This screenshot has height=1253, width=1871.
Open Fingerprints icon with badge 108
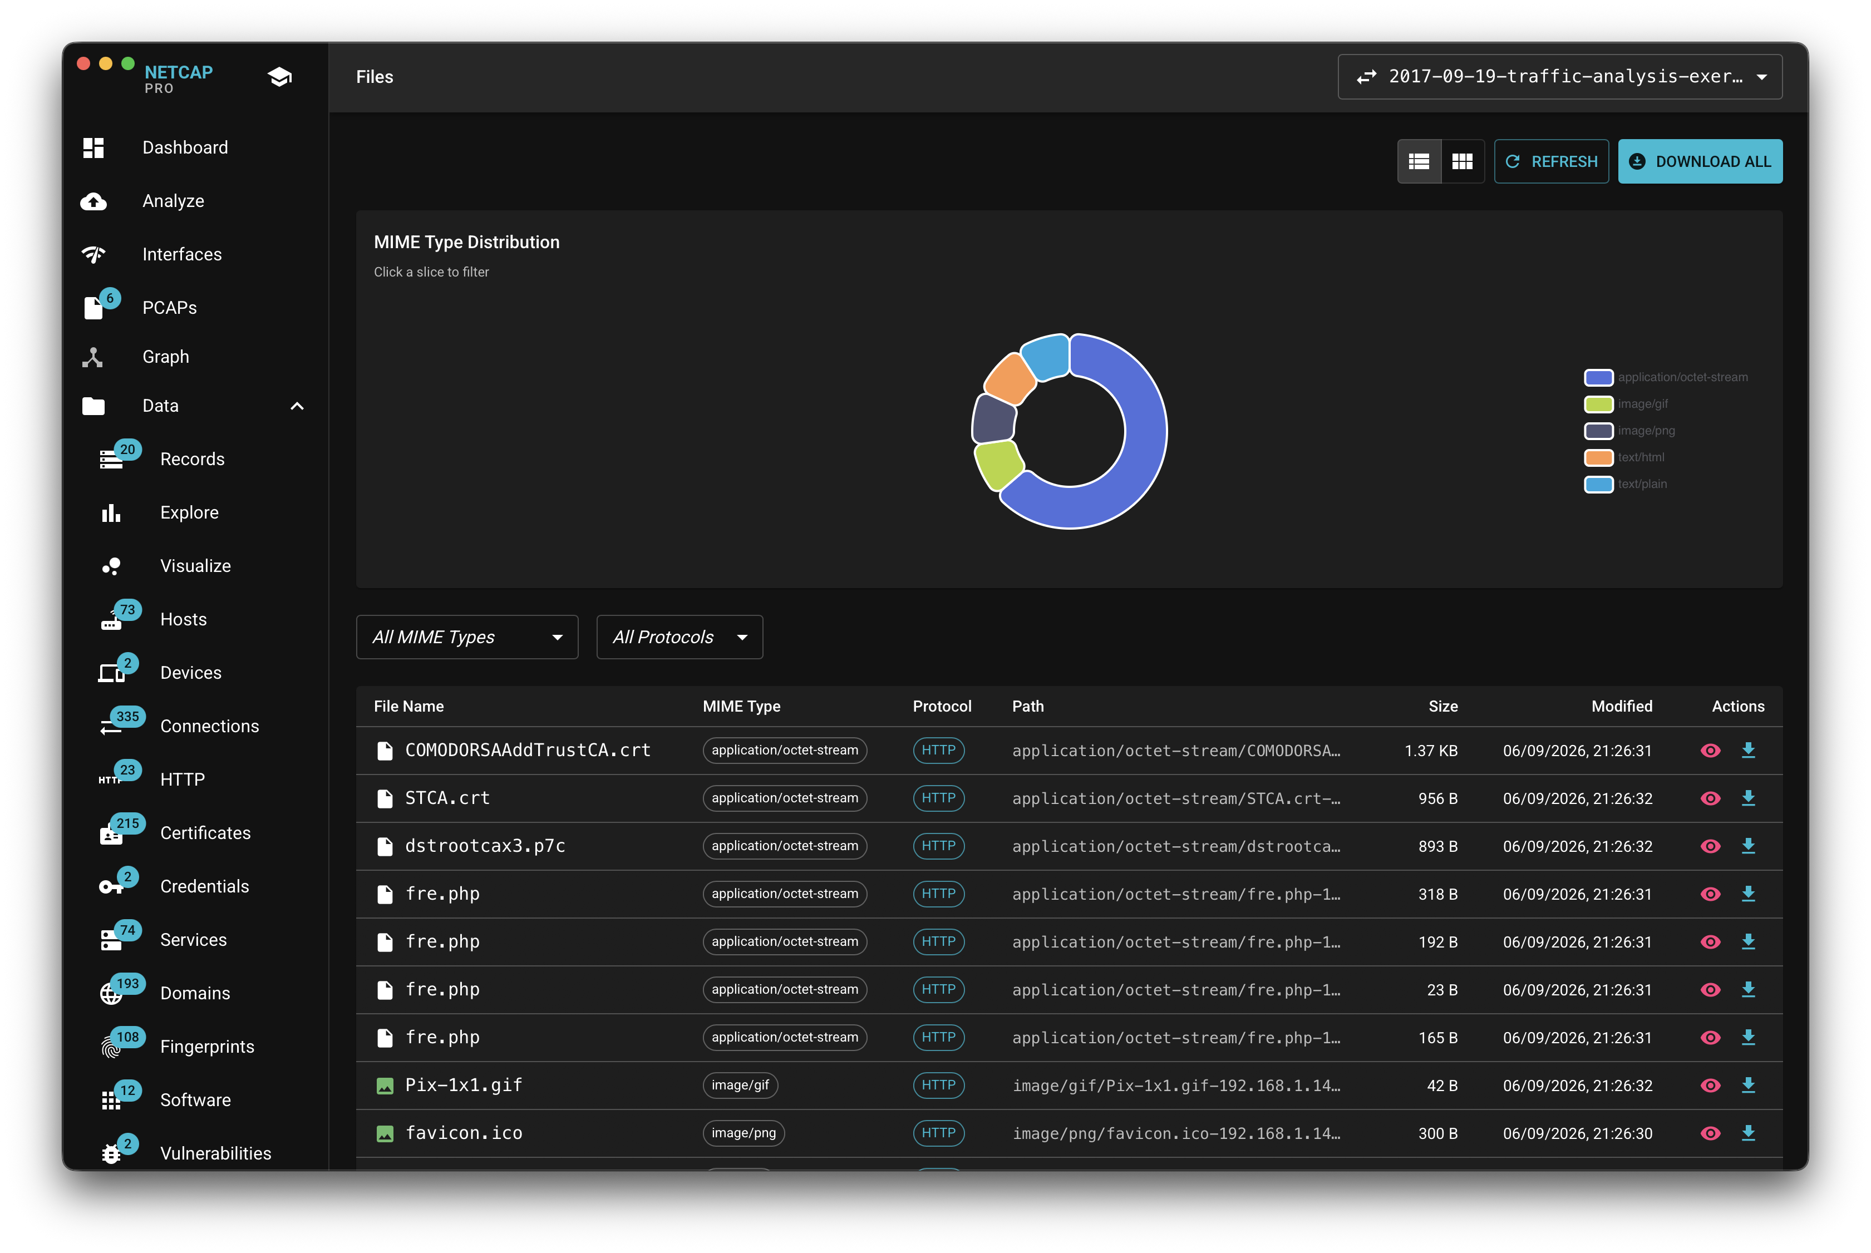[111, 1047]
